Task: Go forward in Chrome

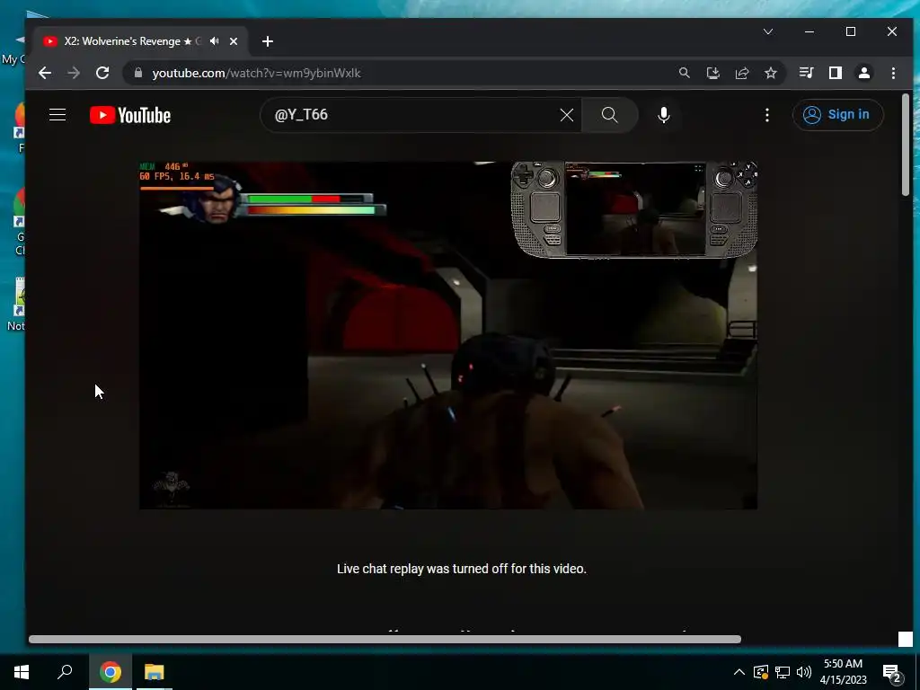Action: tap(74, 74)
